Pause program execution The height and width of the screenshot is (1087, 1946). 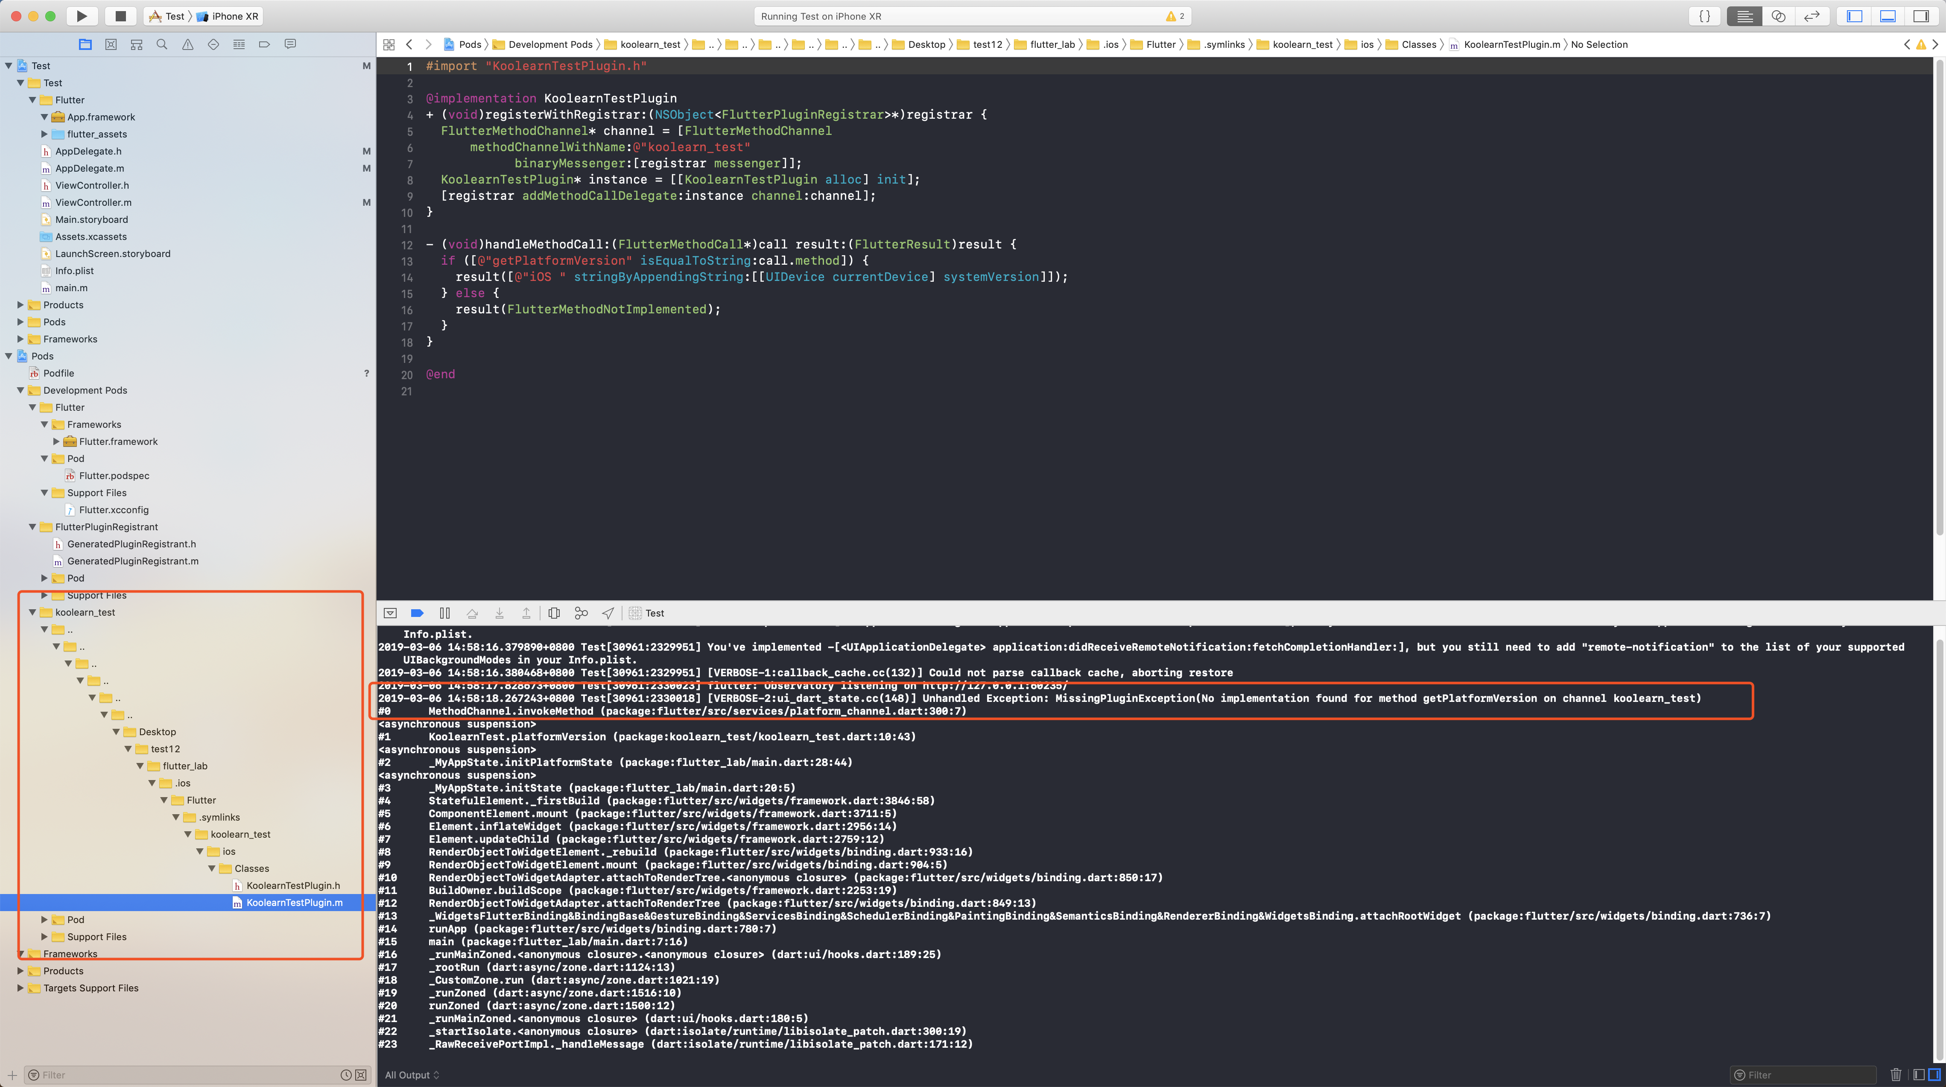[x=445, y=614]
